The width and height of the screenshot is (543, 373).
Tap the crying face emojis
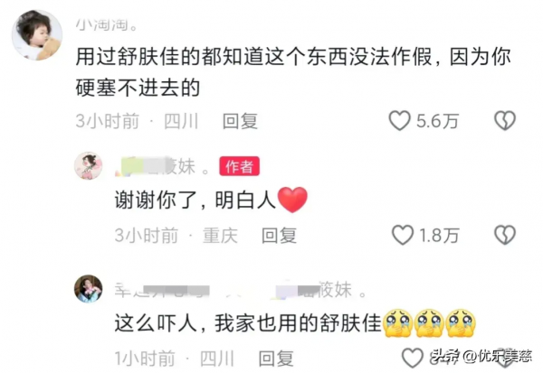tap(430, 322)
